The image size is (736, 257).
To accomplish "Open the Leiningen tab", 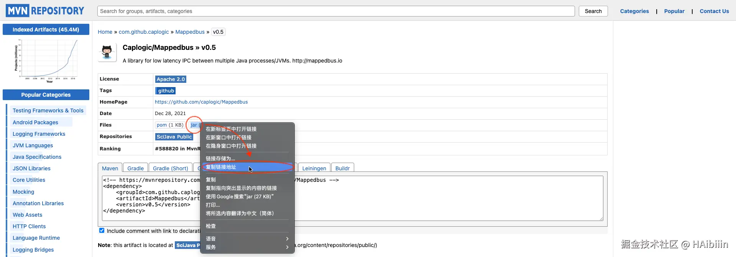I will pos(314,168).
